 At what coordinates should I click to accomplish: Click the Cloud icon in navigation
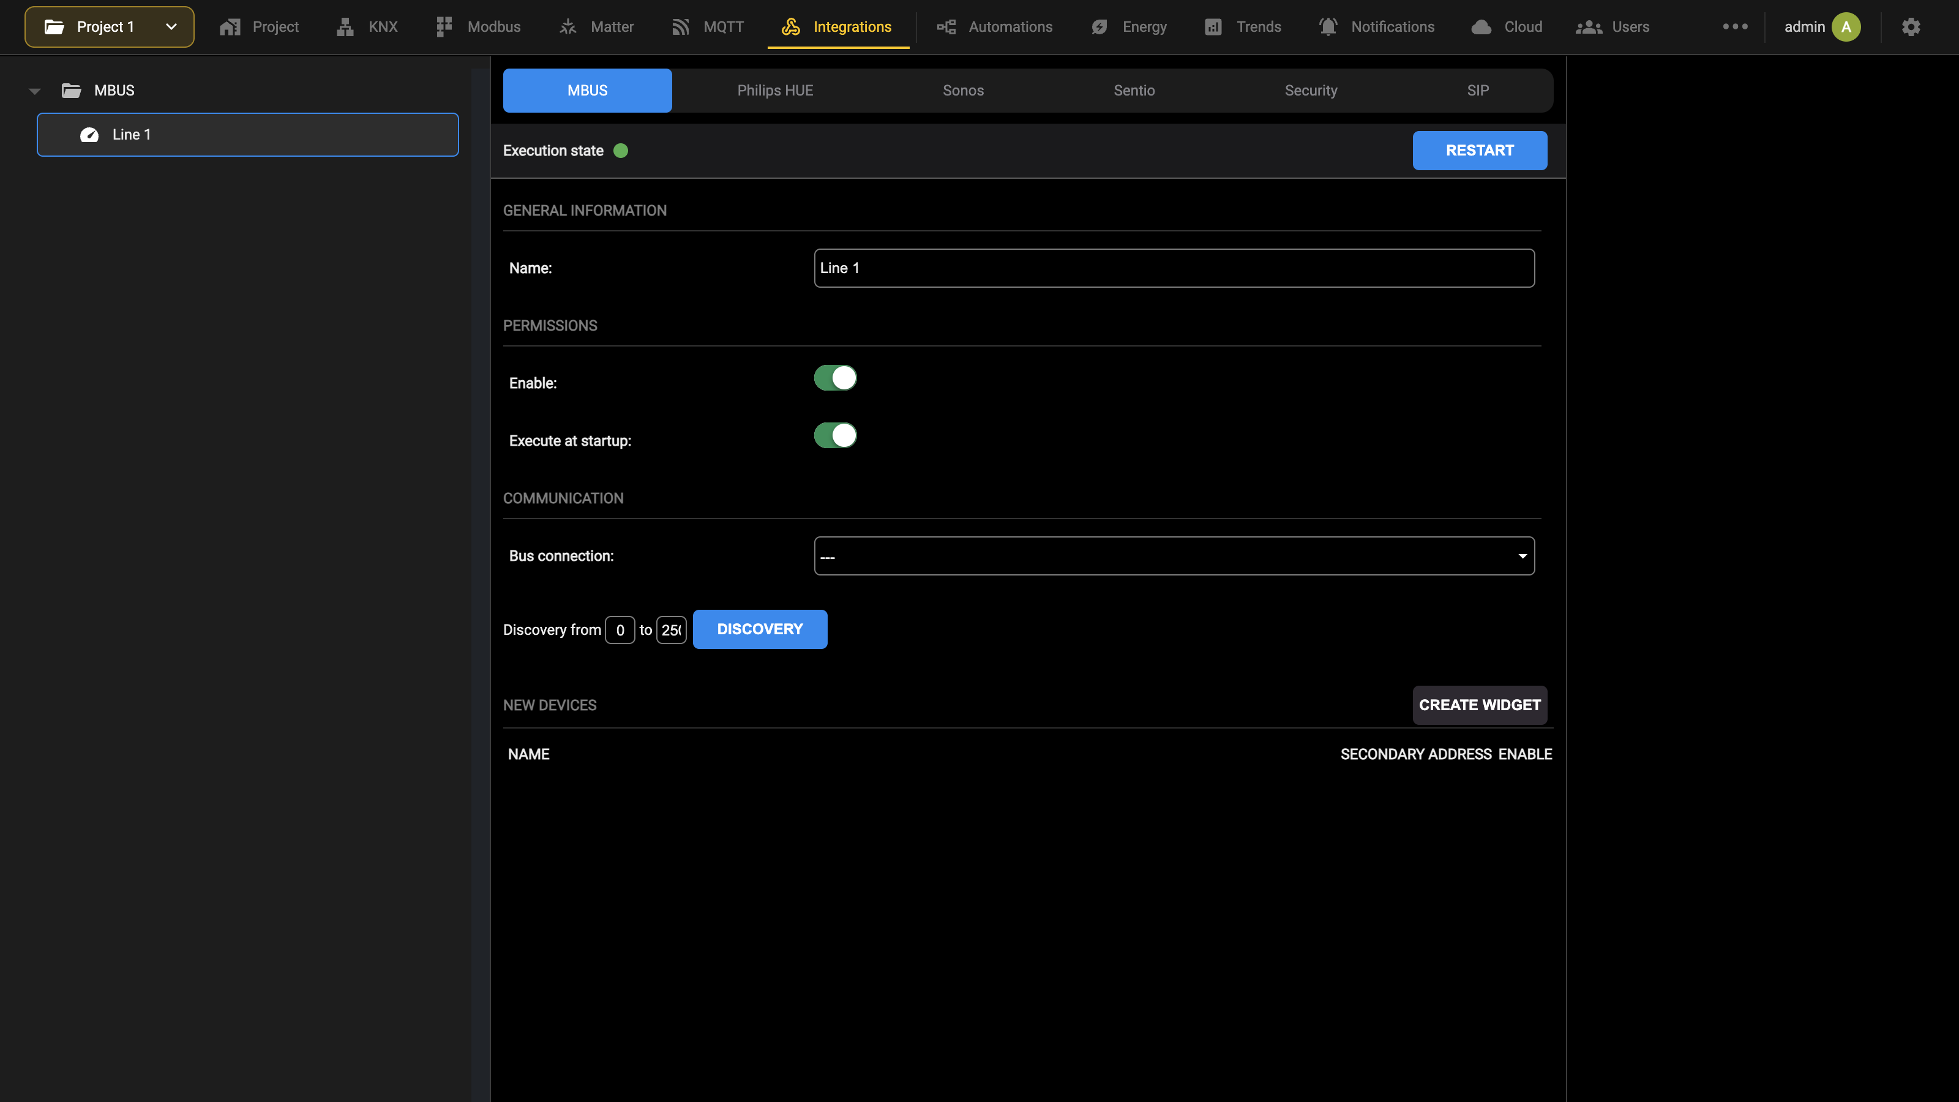pyautogui.click(x=1481, y=28)
